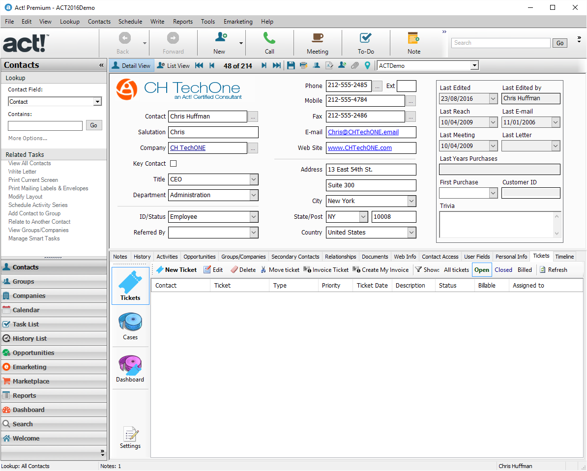This screenshot has width=587, height=471.
Task: Click the Call phone icon in toolbar
Action: [x=269, y=39]
